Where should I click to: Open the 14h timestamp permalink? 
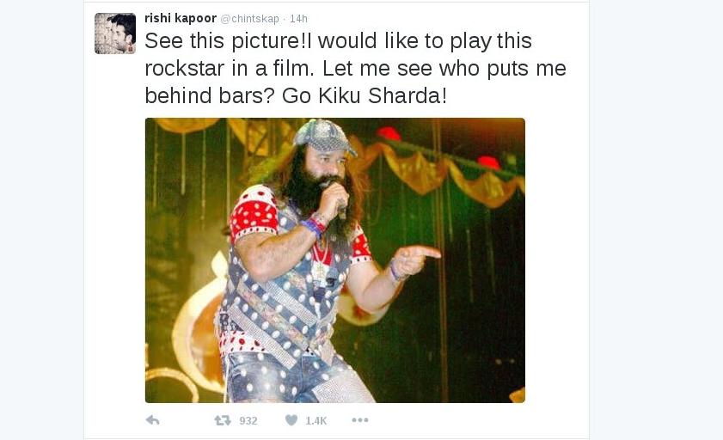click(298, 18)
